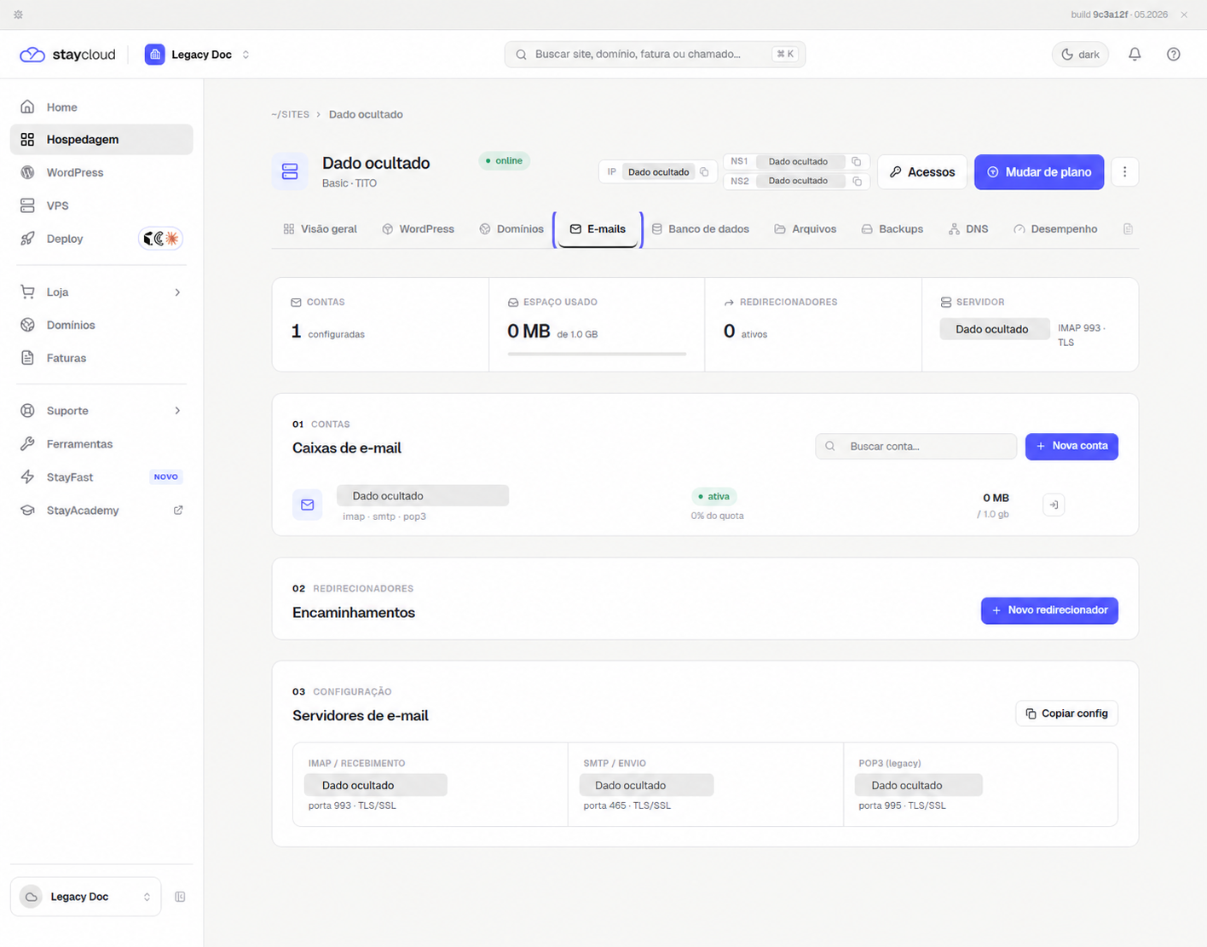The height and width of the screenshot is (947, 1207).
Task: Collapse sidebar with panel icon
Action: [180, 897]
